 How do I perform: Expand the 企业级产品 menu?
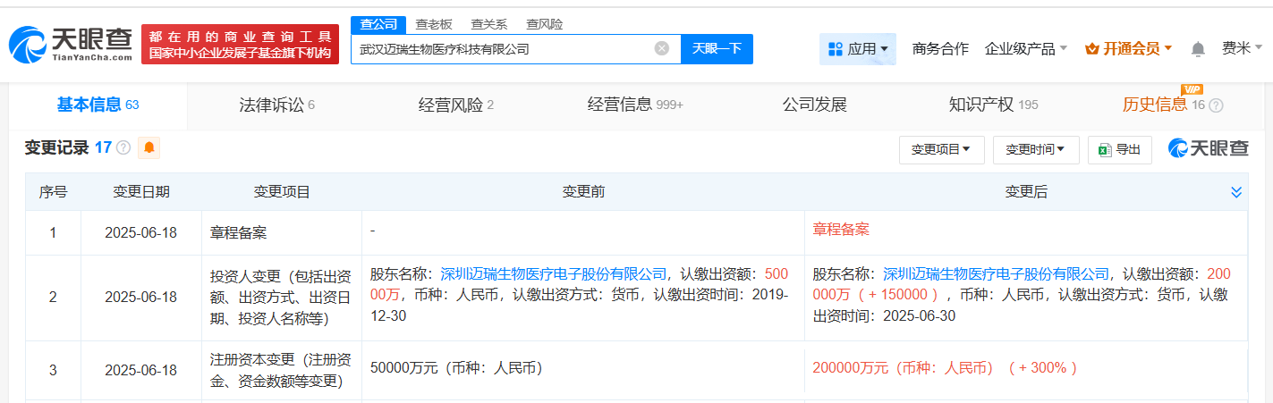click(x=1025, y=49)
